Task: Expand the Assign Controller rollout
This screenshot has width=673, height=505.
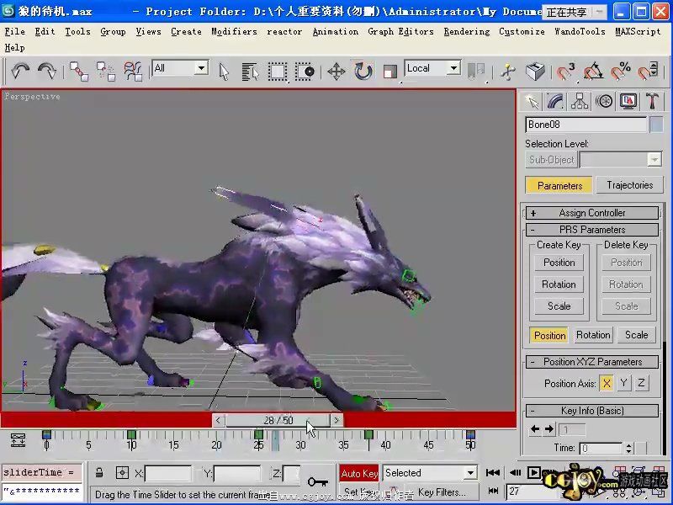Action: pos(592,213)
